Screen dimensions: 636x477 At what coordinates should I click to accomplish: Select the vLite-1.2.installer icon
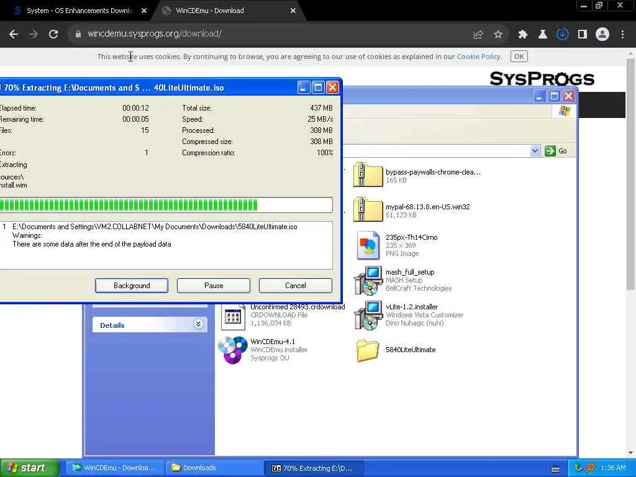click(x=368, y=315)
